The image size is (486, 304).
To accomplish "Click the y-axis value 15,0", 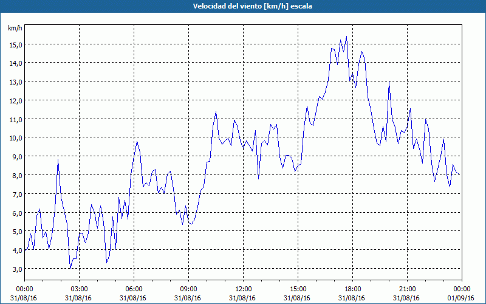I will point(16,44).
